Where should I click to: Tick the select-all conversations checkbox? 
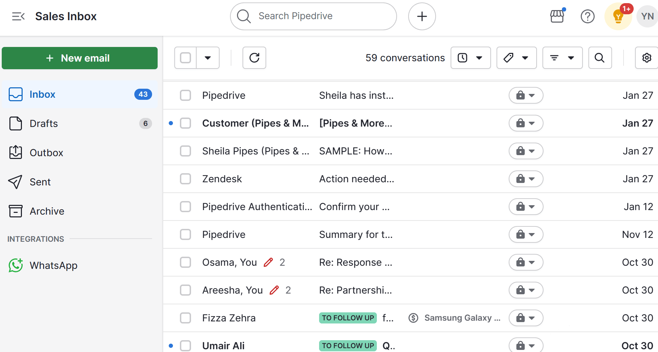tap(185, 58)
